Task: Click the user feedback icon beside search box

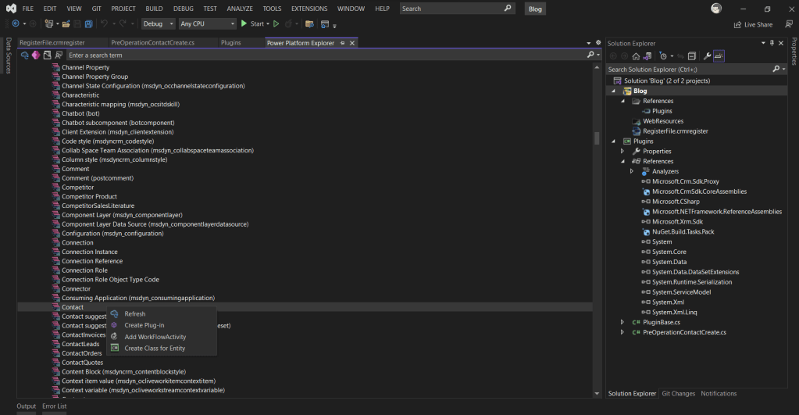Action: 59,55
